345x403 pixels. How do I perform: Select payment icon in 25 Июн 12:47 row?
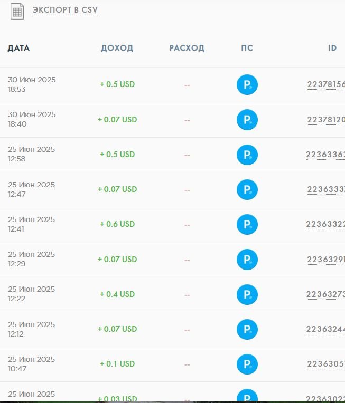pyautogui.click(x=247, y=189)
